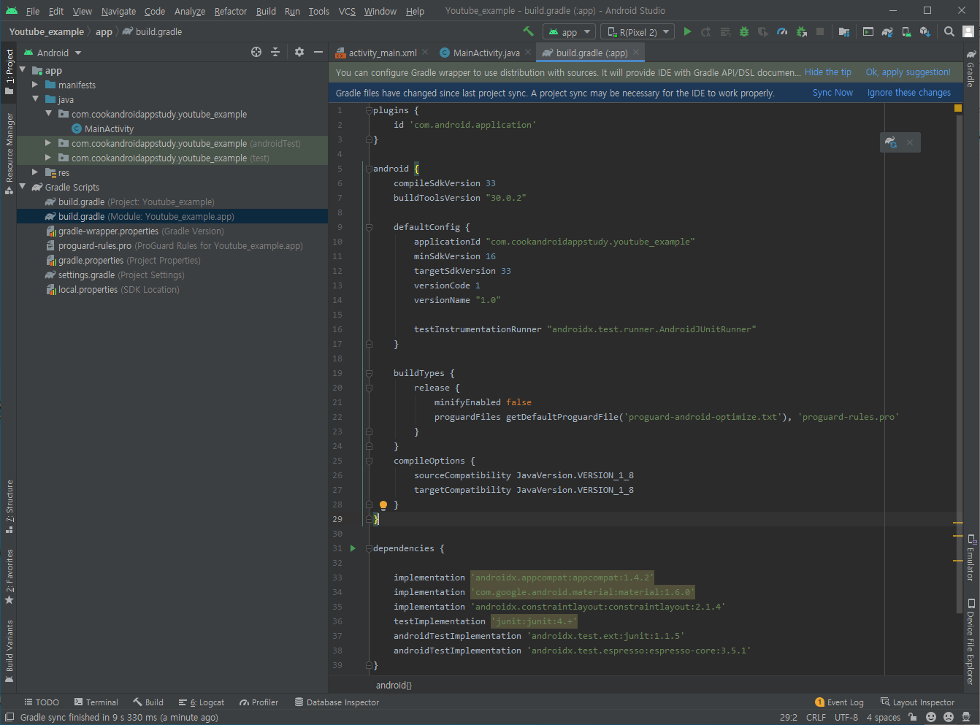Click the Run Anything icon in the toolbar
This screenshot has height=725, width=980.
868,31
